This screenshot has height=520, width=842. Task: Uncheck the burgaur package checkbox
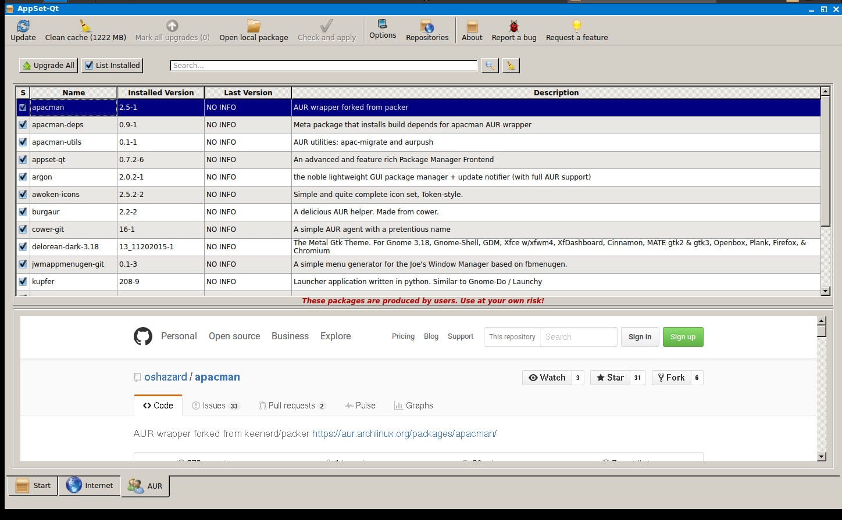[x=23, y=211]
